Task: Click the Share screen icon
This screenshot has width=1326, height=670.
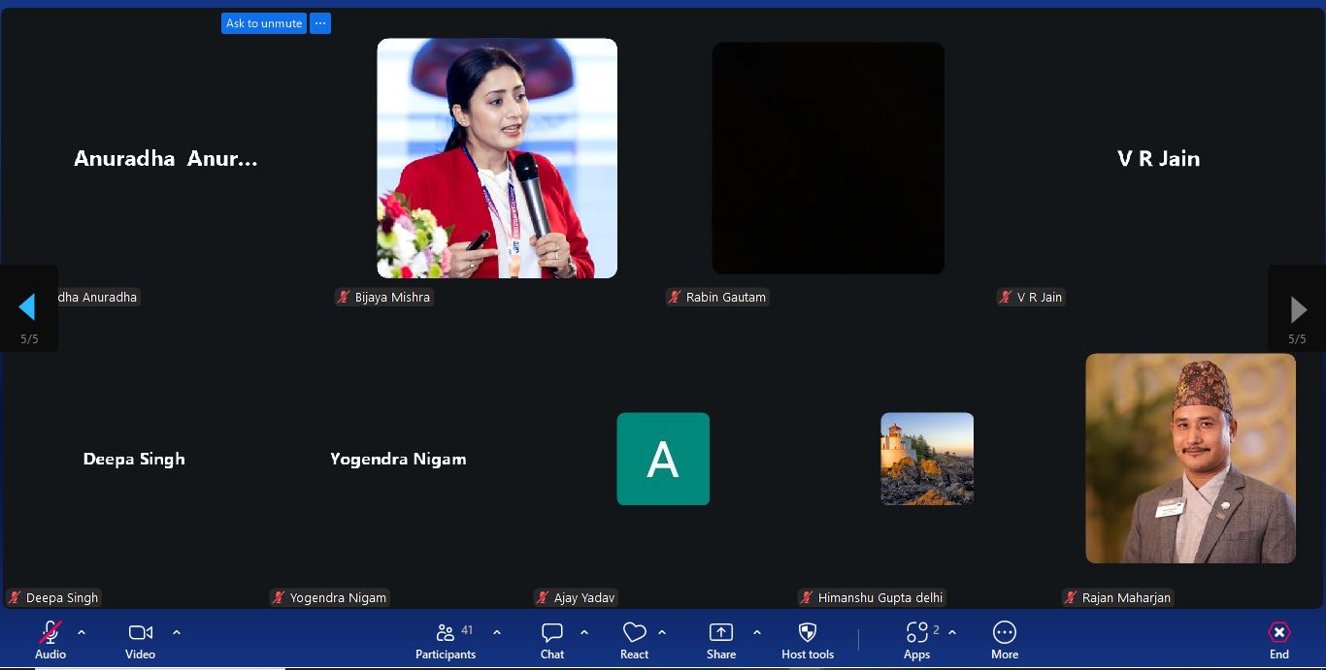Action: pos(720,640)
